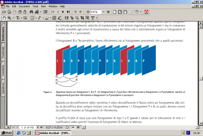
Task: Toggle Fit Width page view
Action: tap(125, 12)
